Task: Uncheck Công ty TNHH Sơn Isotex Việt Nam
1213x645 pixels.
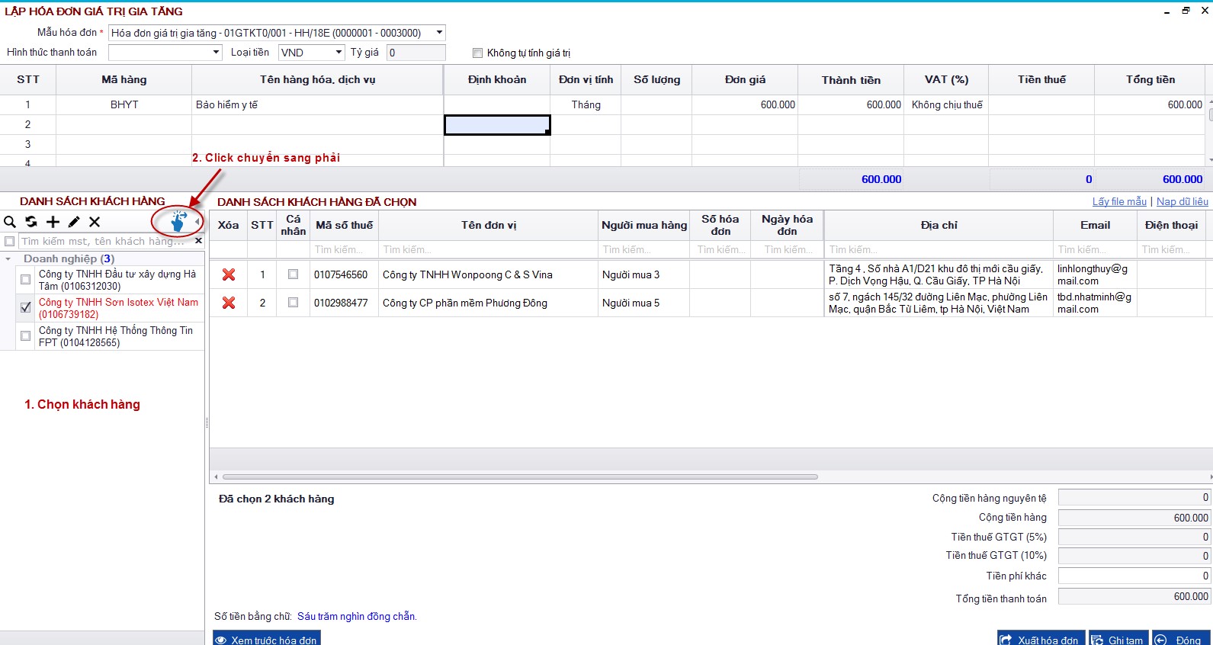Action: pos(26,307)
